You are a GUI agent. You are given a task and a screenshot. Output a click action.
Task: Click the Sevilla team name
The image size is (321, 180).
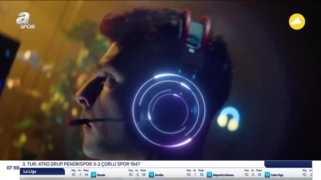pyautogui.click(x=159, y=175)
